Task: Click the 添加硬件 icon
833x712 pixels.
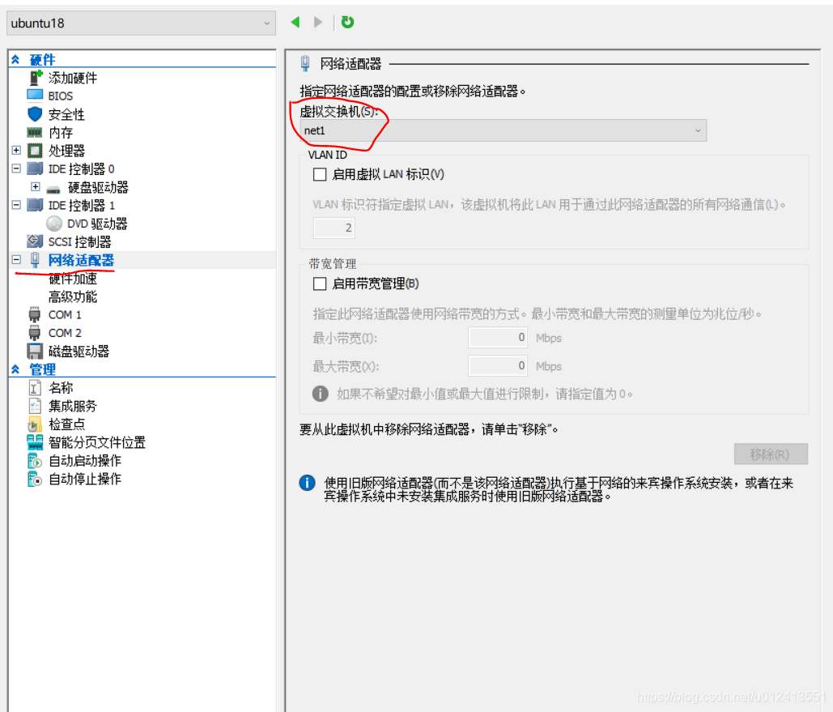Action: (35, 78)
